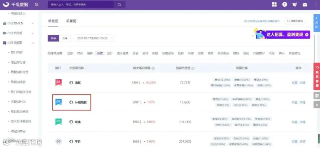320x148 pixels.
Task: Open the date range dropdown 2021-05-17
Action: click(x=95, y=38)
